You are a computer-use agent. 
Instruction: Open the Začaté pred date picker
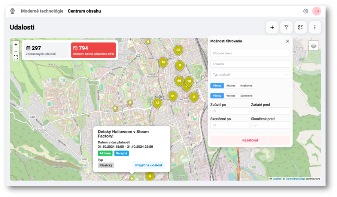pyautogui.click(x=270, y=111)
